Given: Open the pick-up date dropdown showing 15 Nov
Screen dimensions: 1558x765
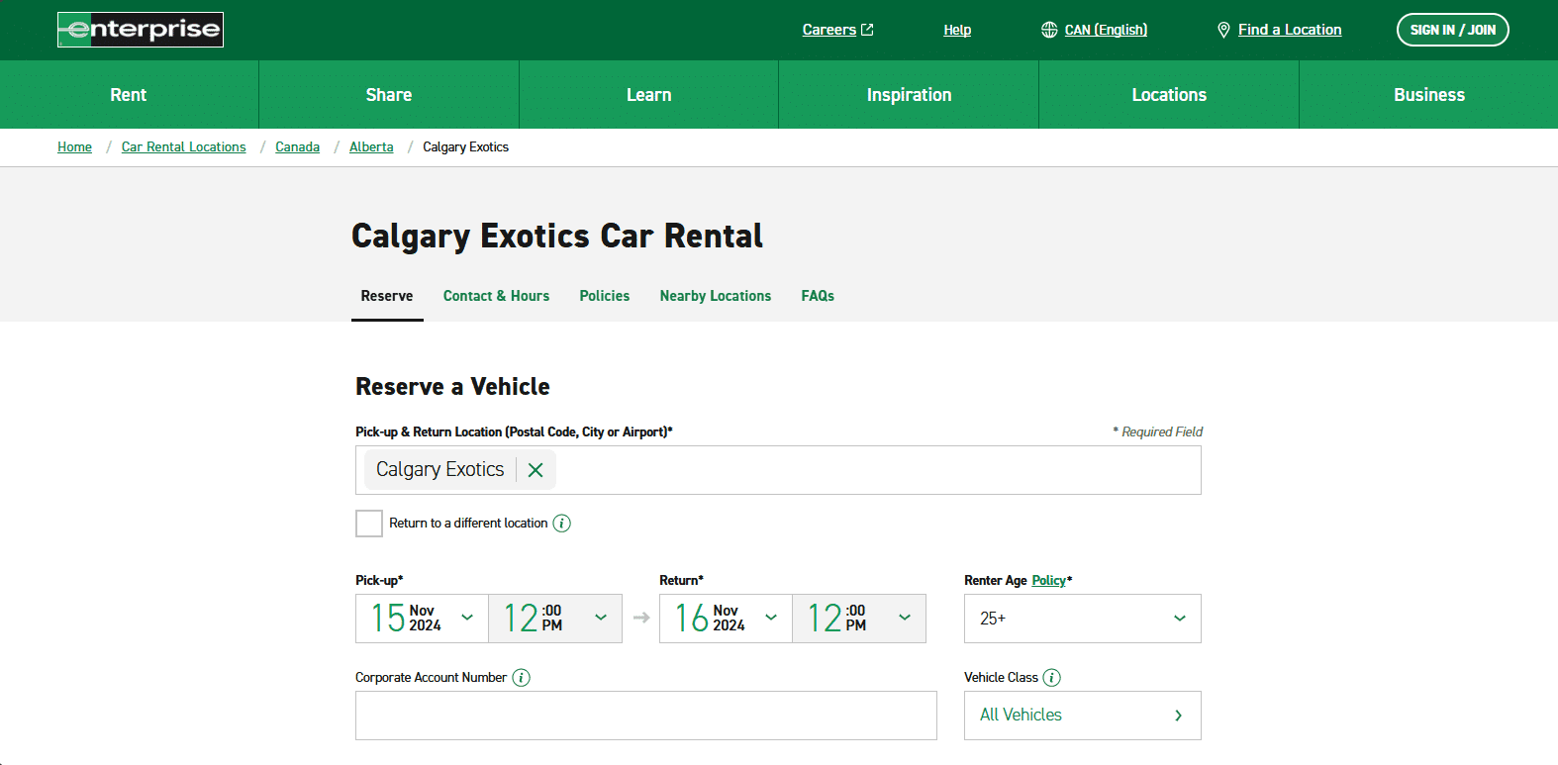Looking at the screenshot, I should pos(422,619).
